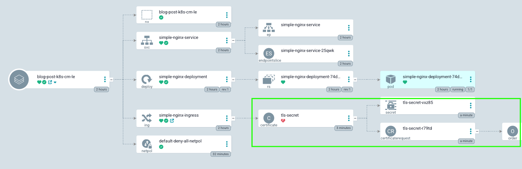Collapse children of simple-nginx-deployment deploy node
Image resolution: width=522 pixels, height=169 pixels.
[233, 79]
